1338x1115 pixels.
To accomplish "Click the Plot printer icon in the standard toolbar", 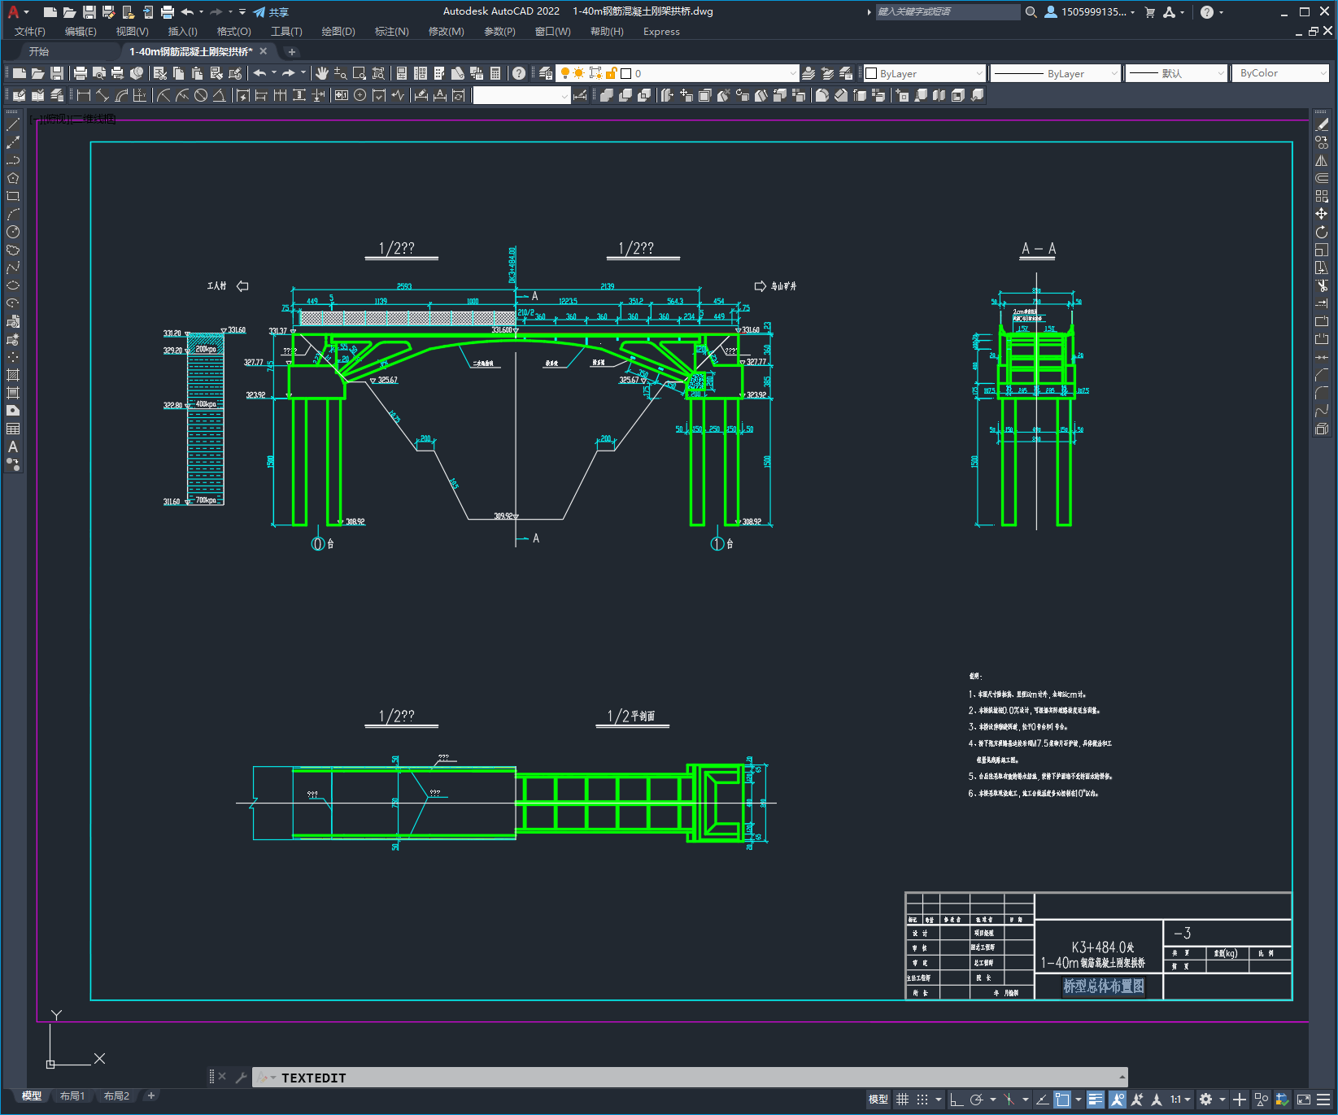I will (x=81, y=73).
